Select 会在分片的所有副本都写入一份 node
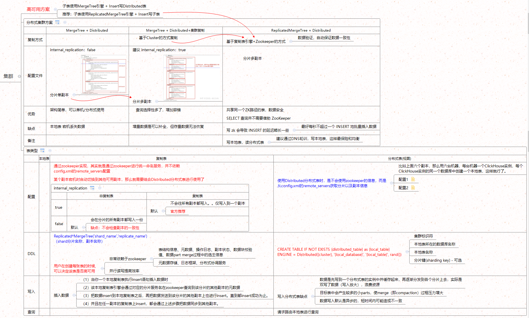The image size is (529, 318). coord(117,220)
